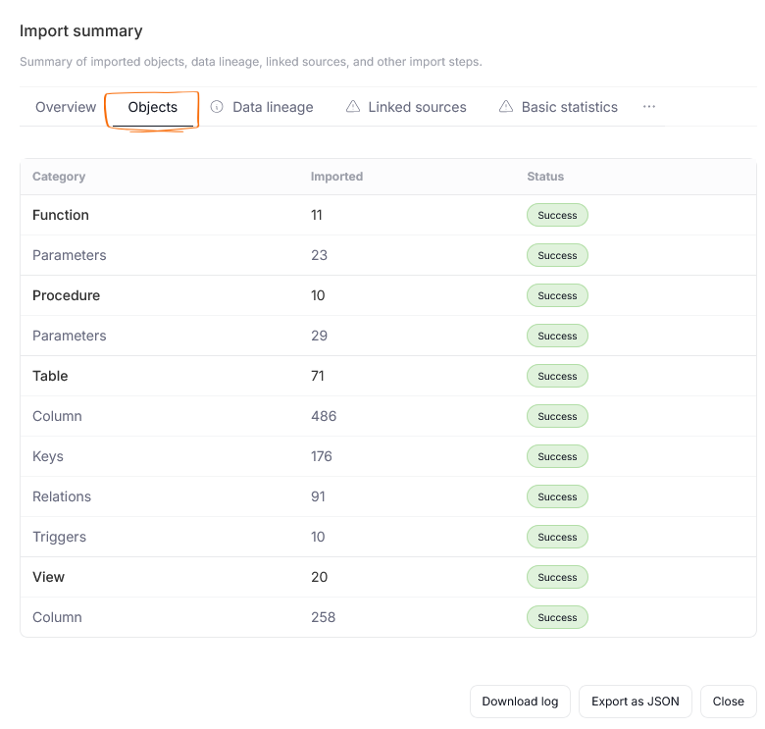Click the info icon beside Data lineage
The width and height of the screenshot is (765, 729).
[217, 106]
